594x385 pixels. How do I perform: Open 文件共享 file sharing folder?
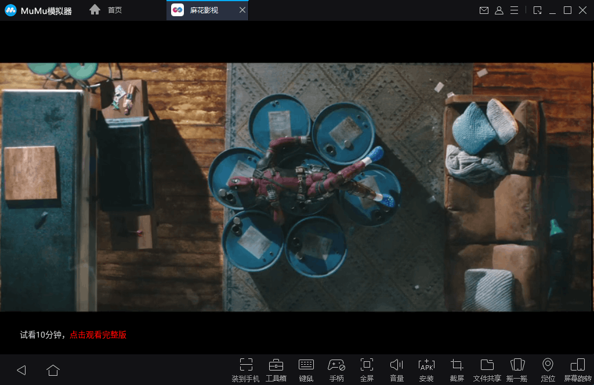coord(487,365)
